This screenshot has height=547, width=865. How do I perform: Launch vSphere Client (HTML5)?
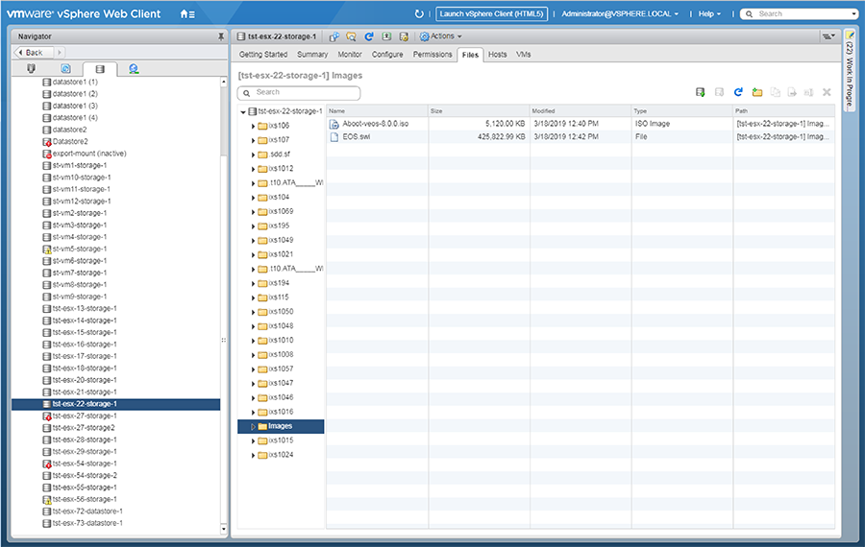(491, 13)
